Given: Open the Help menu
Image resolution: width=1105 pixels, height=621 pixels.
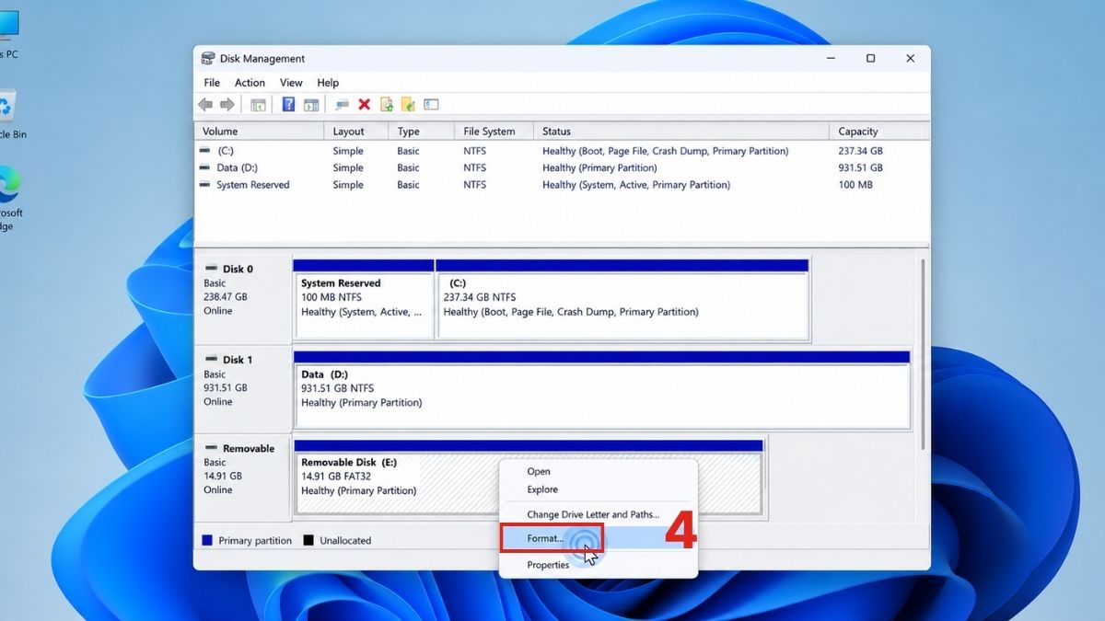Looking at the screenshot, I should coord(328,83).
